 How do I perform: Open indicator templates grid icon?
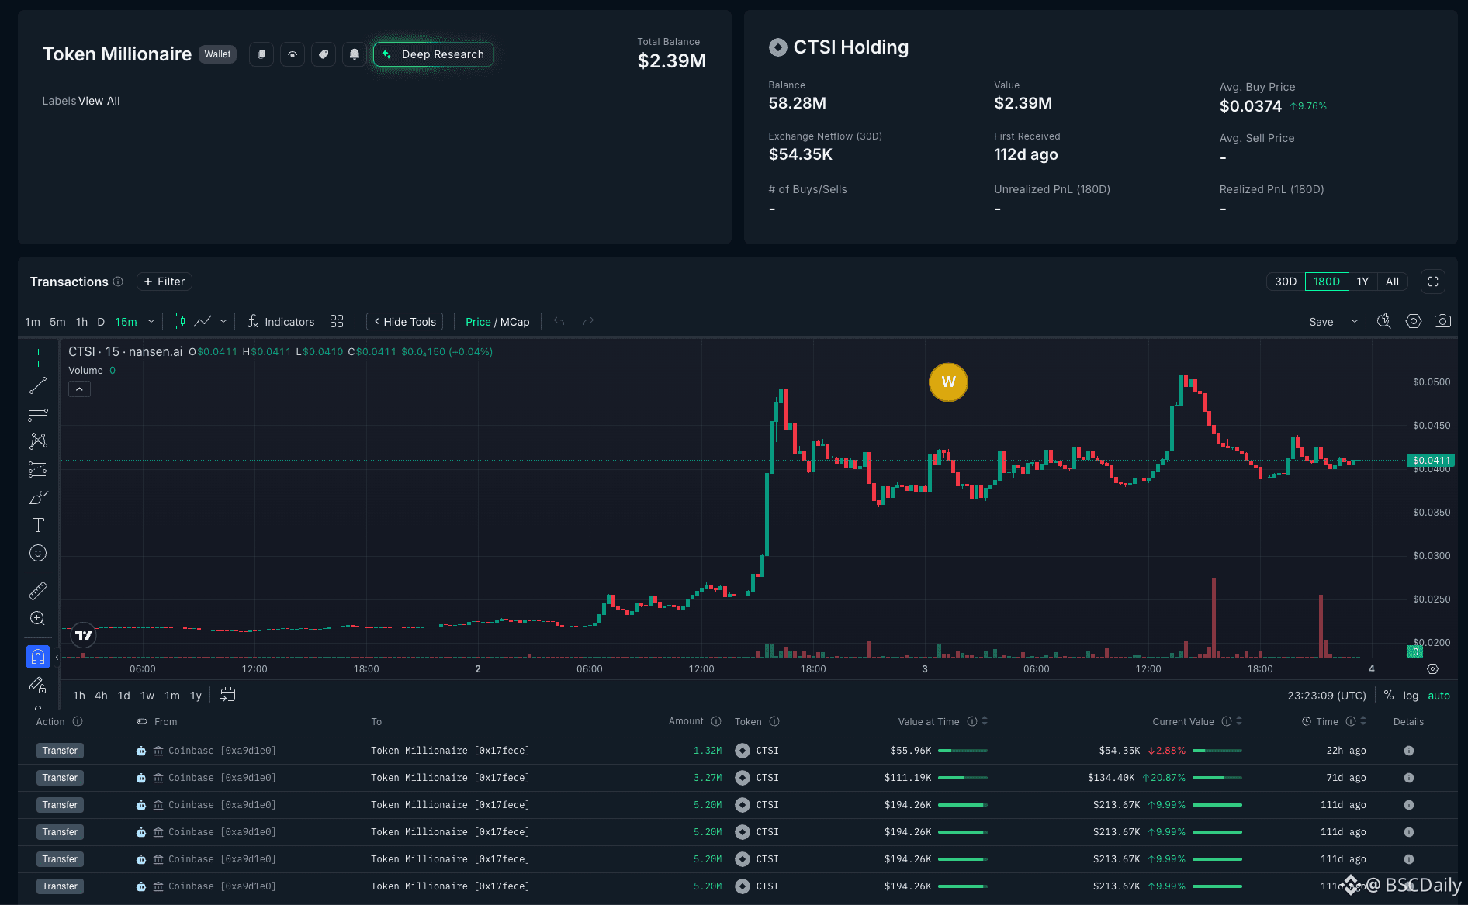click(337, 321)
